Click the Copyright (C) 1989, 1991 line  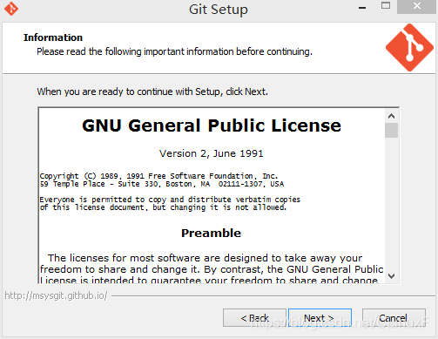(x=158, y=176)
